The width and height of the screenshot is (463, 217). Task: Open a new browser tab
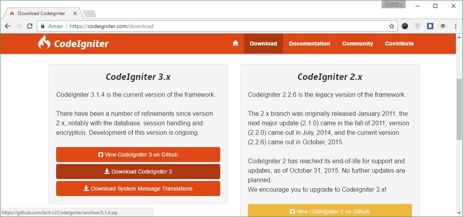point(89,13)
